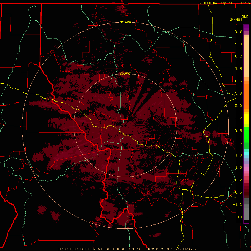Click the -0.5 value on the scale
251x251 pixels.
tap(238, 192)
